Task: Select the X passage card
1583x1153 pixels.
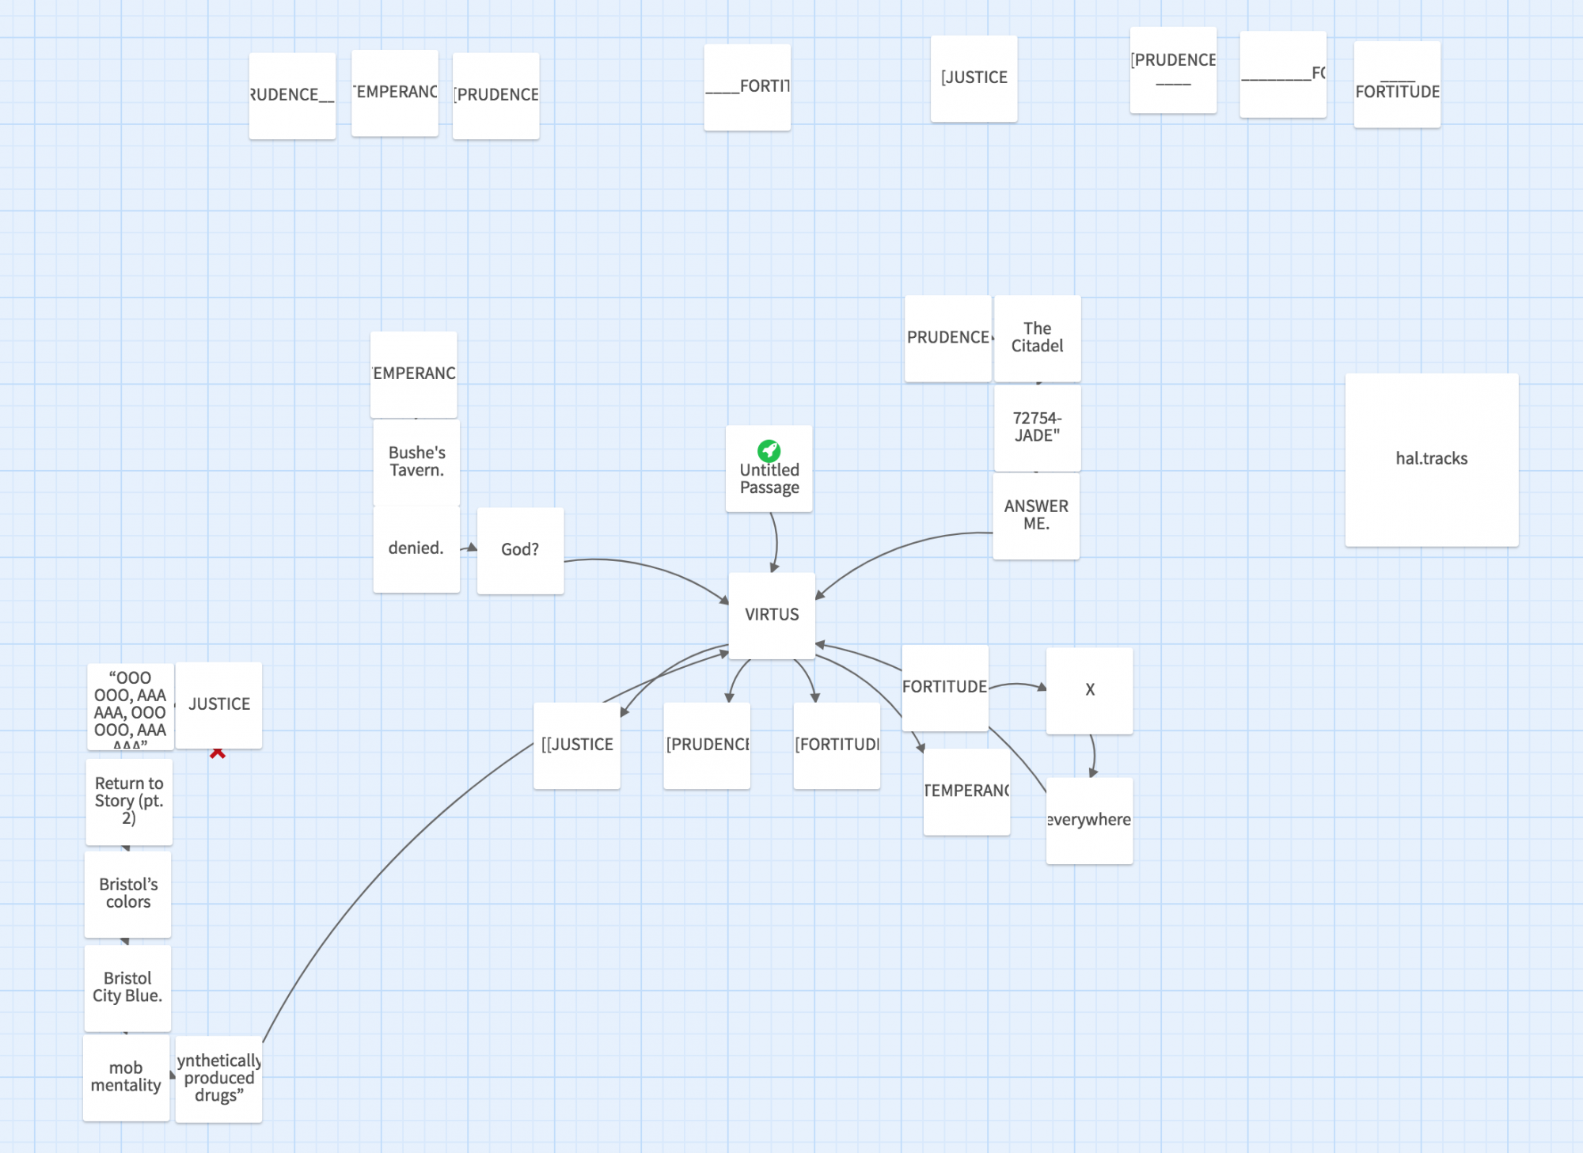Action: [1089, 691]
